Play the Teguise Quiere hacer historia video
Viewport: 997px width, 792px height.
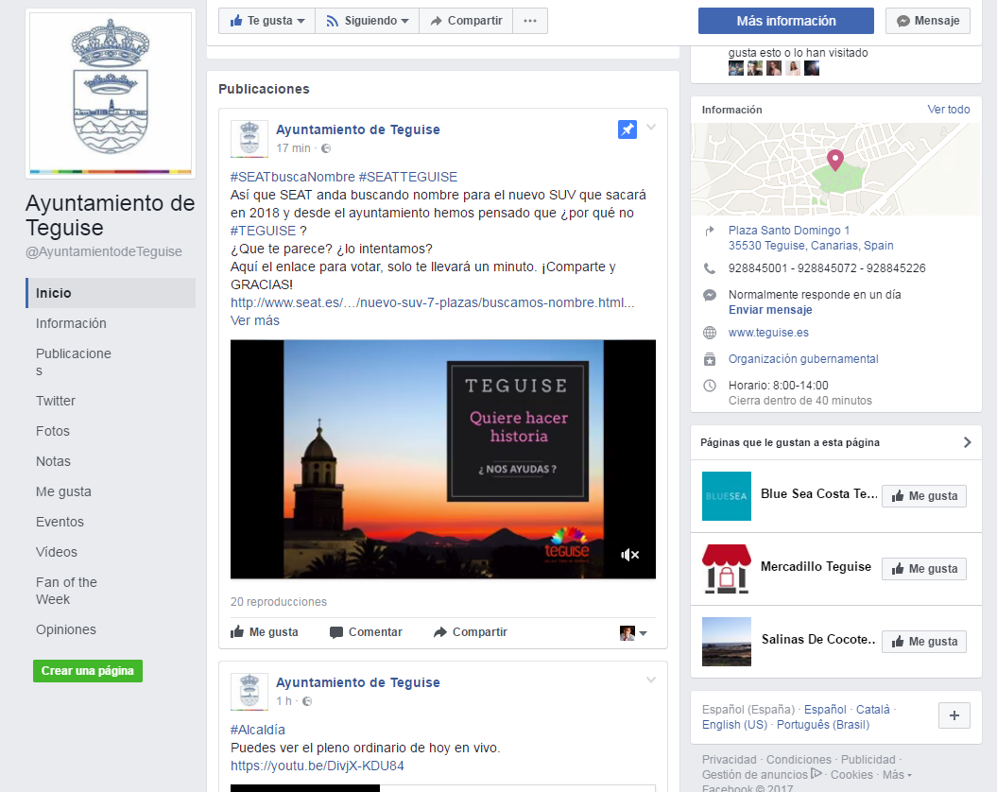pos(442,459)
